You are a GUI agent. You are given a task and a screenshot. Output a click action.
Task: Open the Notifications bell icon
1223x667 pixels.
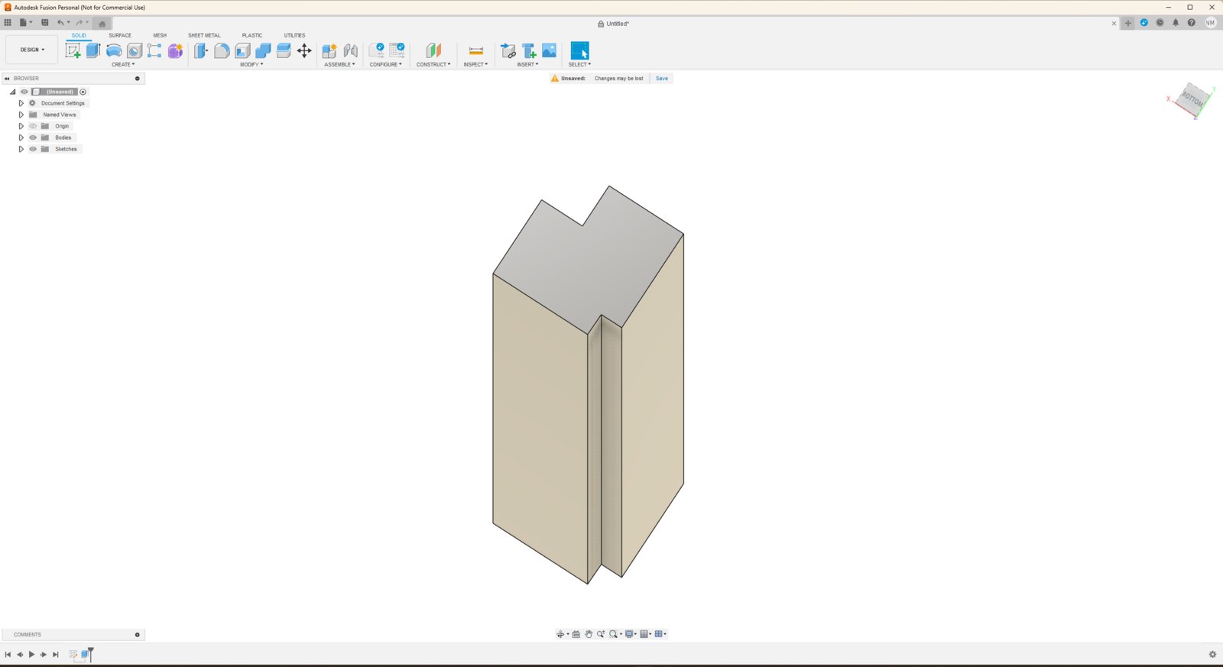pos(1176,23)
